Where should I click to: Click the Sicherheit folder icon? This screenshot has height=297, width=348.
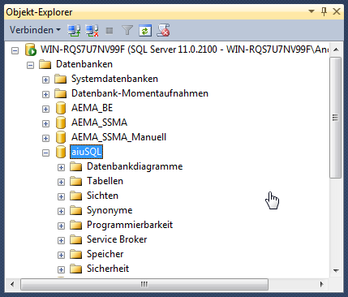point(75,269)
